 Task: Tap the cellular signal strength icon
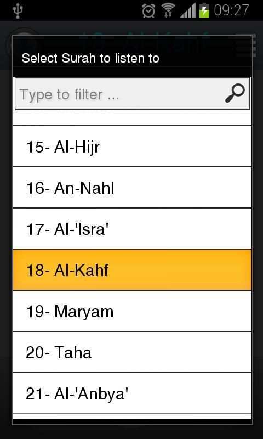tap(188, 10)
